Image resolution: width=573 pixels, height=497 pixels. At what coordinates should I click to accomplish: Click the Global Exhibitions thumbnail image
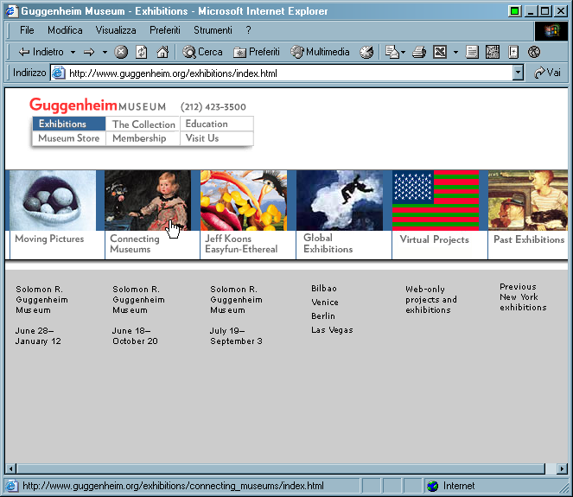(x=340, y=201)
